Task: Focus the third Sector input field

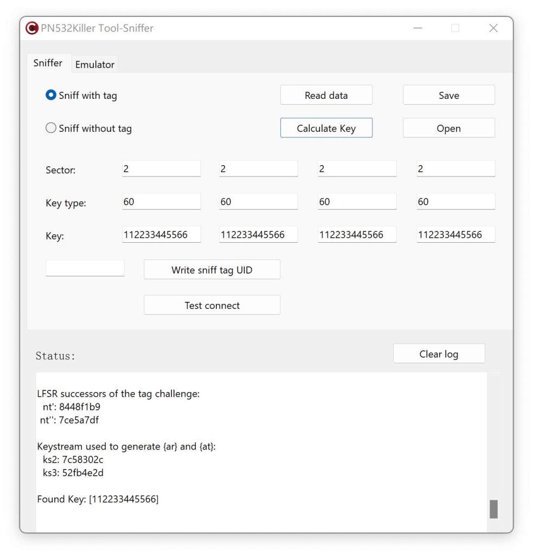Action: click(357, 168)
